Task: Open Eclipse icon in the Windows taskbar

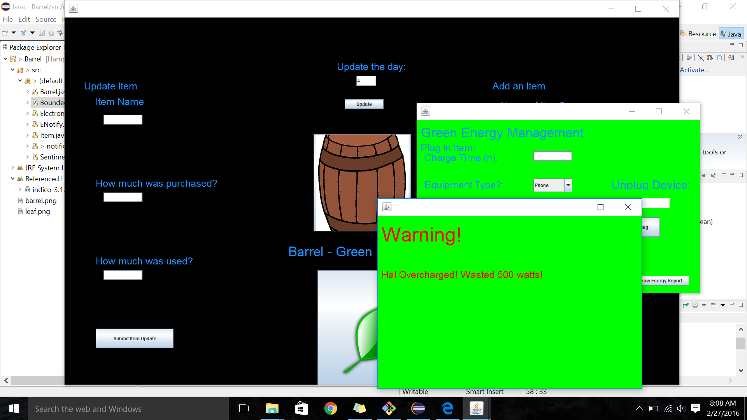Action: (x=418, y=409)
